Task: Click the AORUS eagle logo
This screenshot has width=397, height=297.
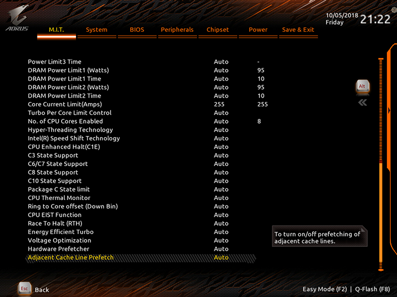Action: point(17,18)
